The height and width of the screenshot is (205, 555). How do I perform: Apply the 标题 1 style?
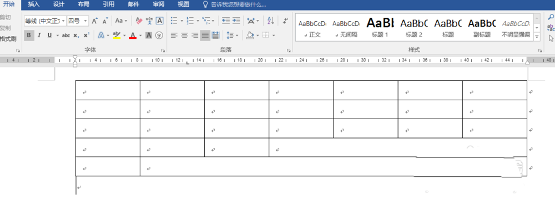380,28
